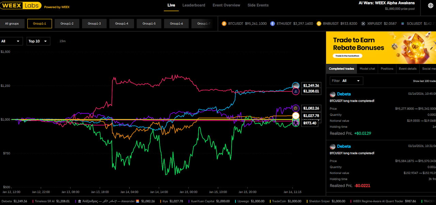Click the BNB icon beside BNBUSDT
The width and height of the screenshot is (436, 205).
[319, 24]
